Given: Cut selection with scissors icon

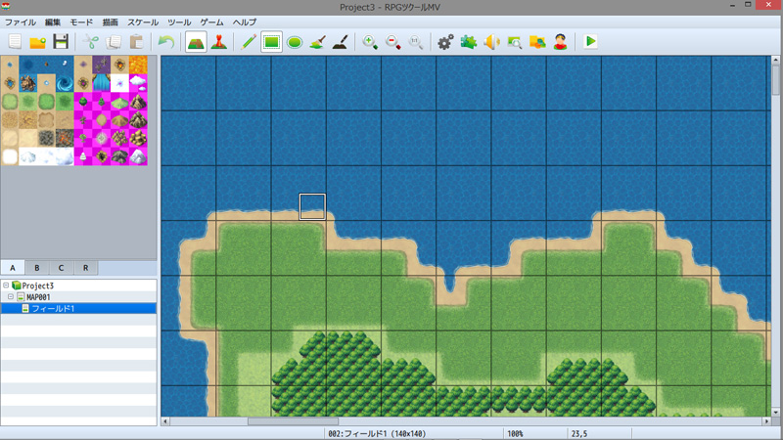Looking at the screenshot, I should coord(91,42).
